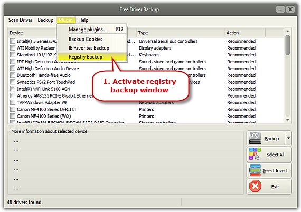Close the Free Driver Backup window
Screen dimensions: 301x212
click(x=290, y=9)
